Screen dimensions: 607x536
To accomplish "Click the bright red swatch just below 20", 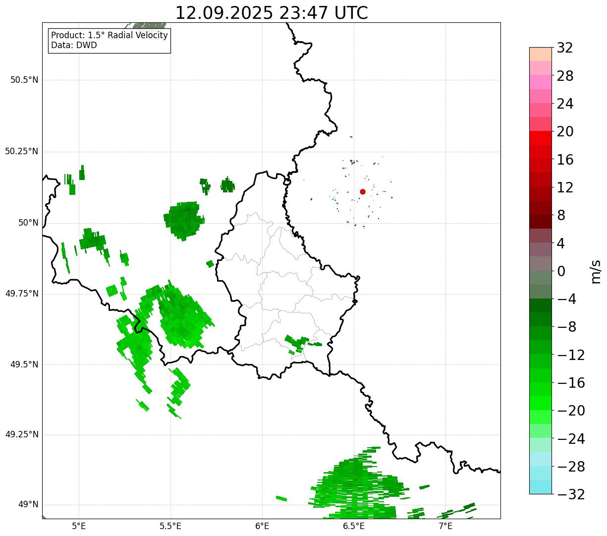I will tap(541, 138).
